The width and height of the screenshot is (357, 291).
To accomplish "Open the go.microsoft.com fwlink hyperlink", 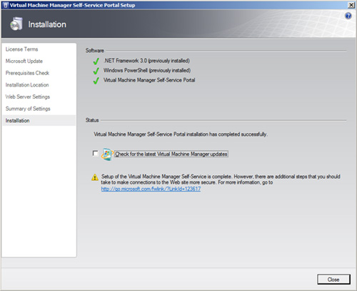I will (x=151, y=189).
